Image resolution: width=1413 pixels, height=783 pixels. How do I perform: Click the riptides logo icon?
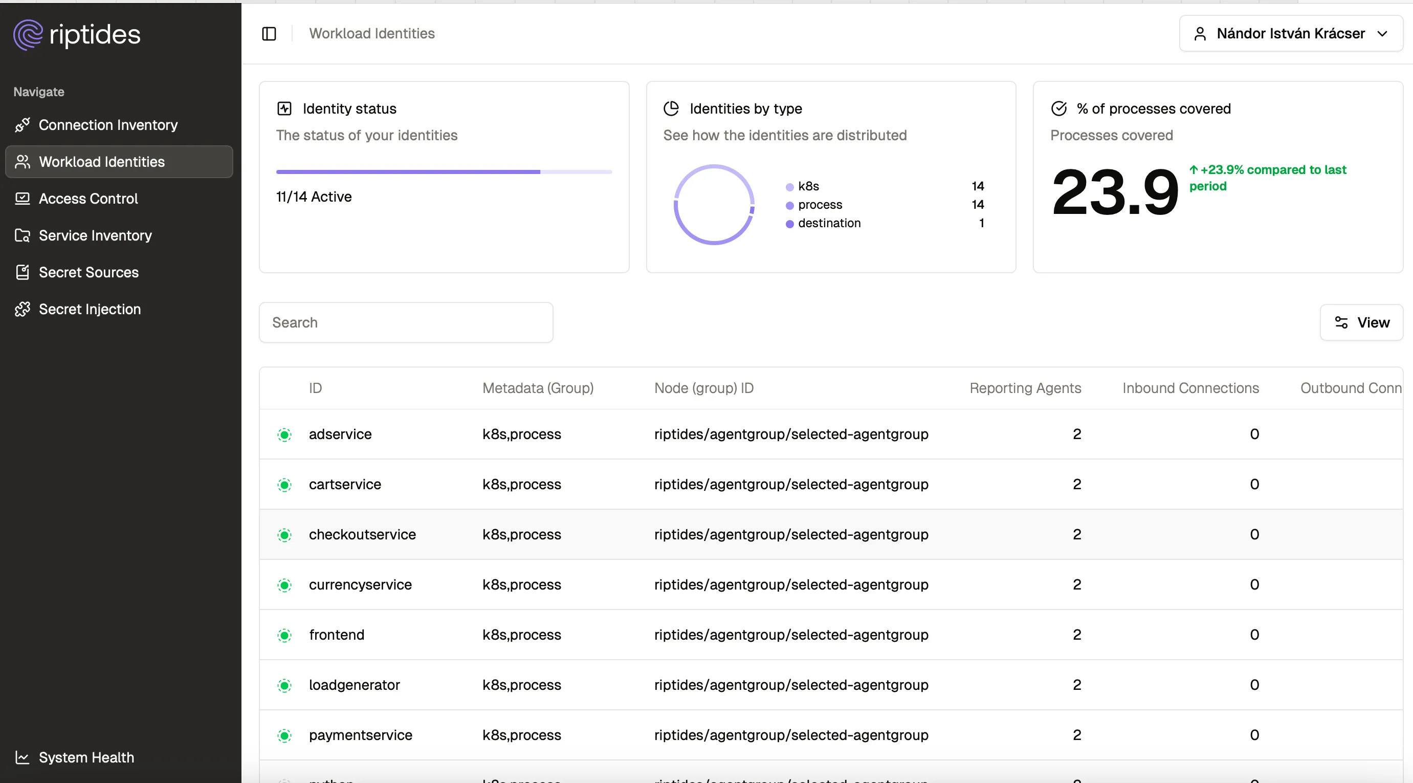[28, 35]
